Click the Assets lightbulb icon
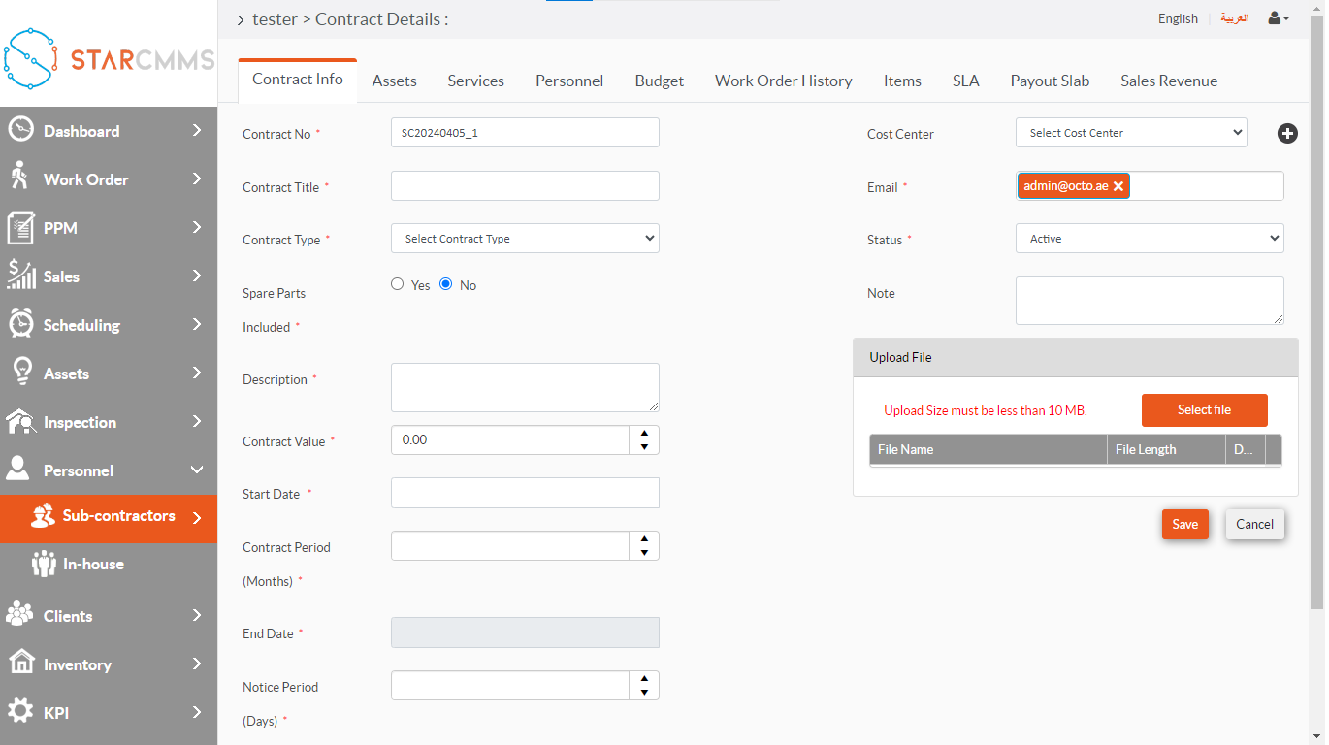This screenshot has height=745, width=1329. pos(21,372)
